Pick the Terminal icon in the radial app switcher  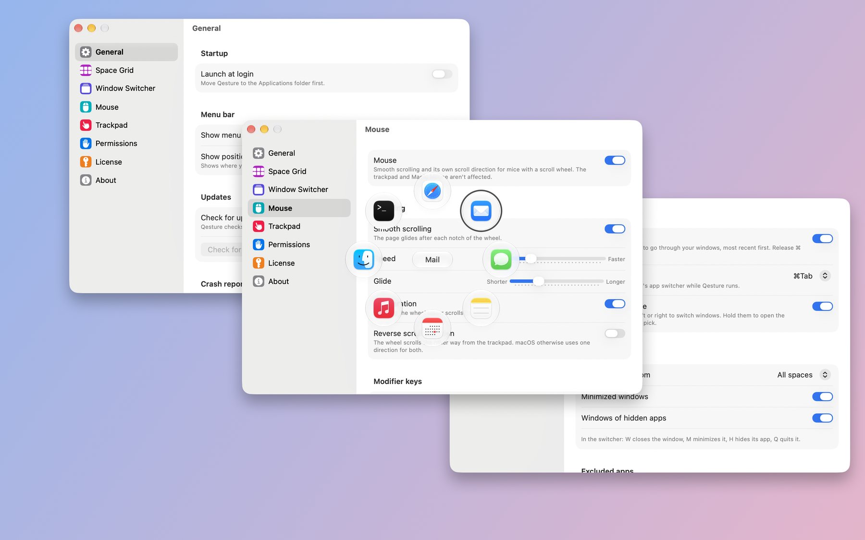click(384, 211)
